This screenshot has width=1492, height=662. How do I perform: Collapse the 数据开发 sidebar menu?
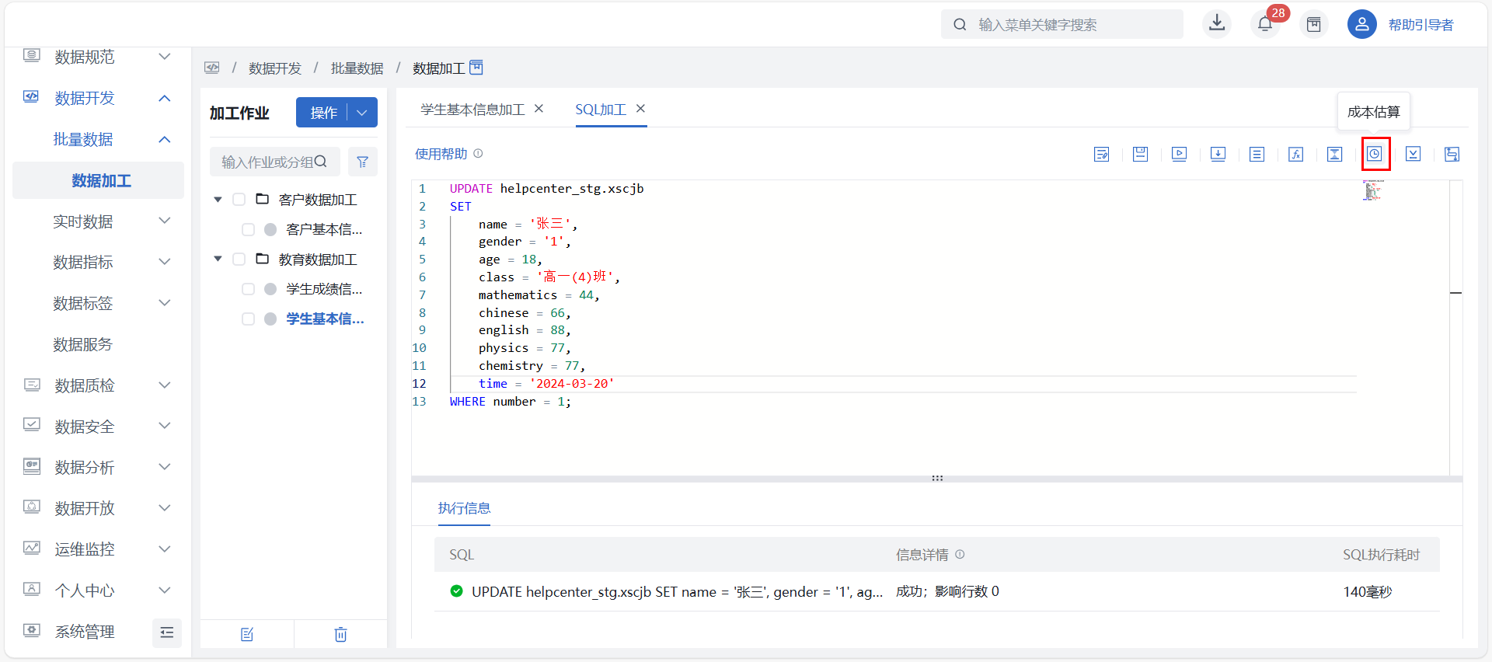point(164,98)
